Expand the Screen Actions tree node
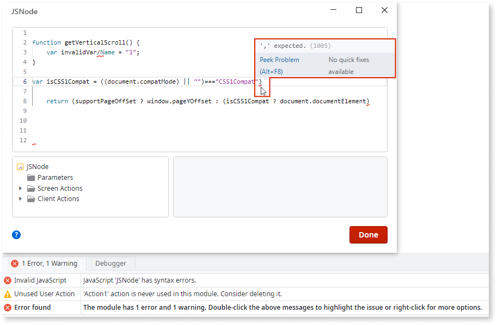The image size is (497, 325). (21, 188)
